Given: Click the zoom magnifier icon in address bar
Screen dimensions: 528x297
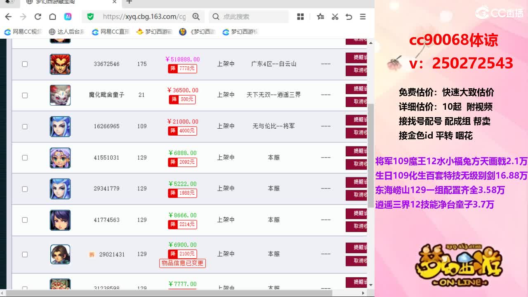Looking at the screenshot, I should point(196,16).
